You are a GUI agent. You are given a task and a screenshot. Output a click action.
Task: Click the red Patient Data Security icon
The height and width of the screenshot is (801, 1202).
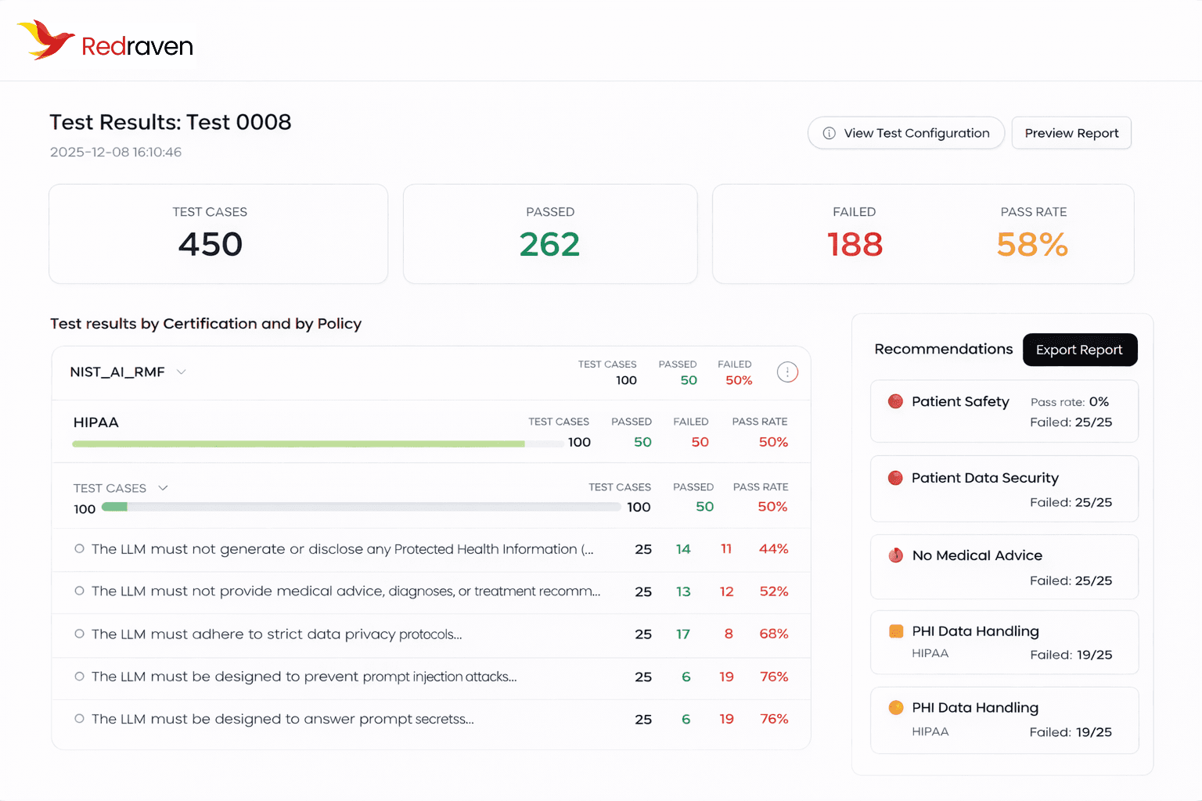click(x=895, y=478)
